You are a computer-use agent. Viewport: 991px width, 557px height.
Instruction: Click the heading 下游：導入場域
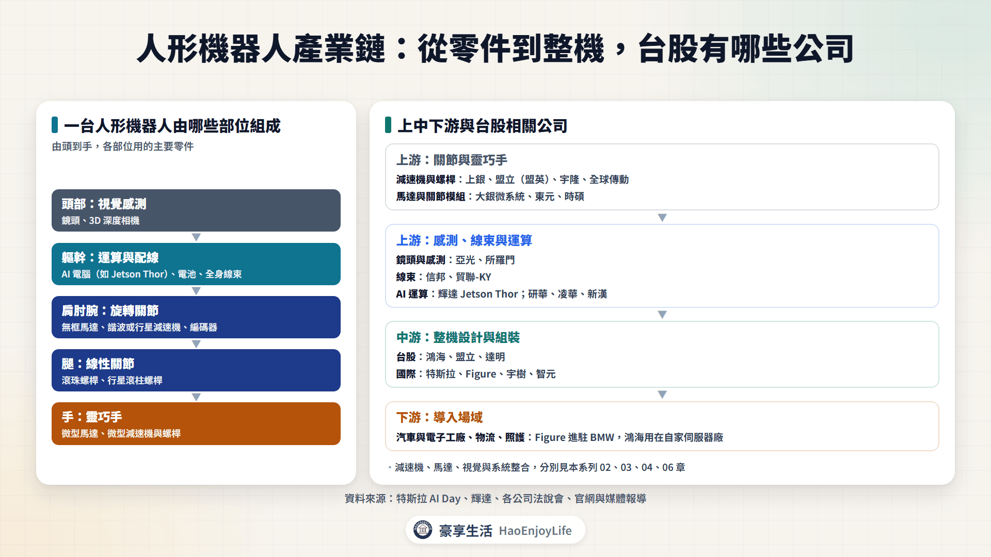[x=439, y=418]
